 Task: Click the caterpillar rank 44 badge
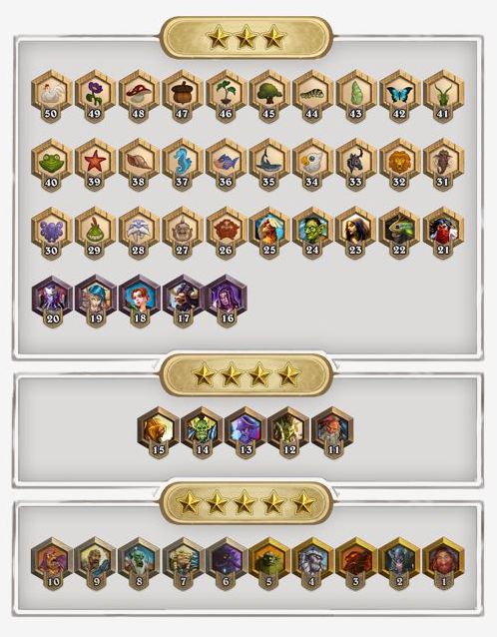pyautogui.click(x=312, y=96)
